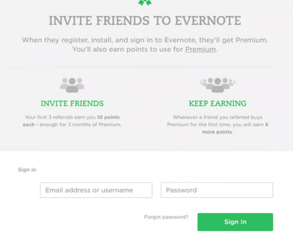The height and width of the screenshot is (244, 293).
Task: Focus the Email address or username field
Action: 96,190
